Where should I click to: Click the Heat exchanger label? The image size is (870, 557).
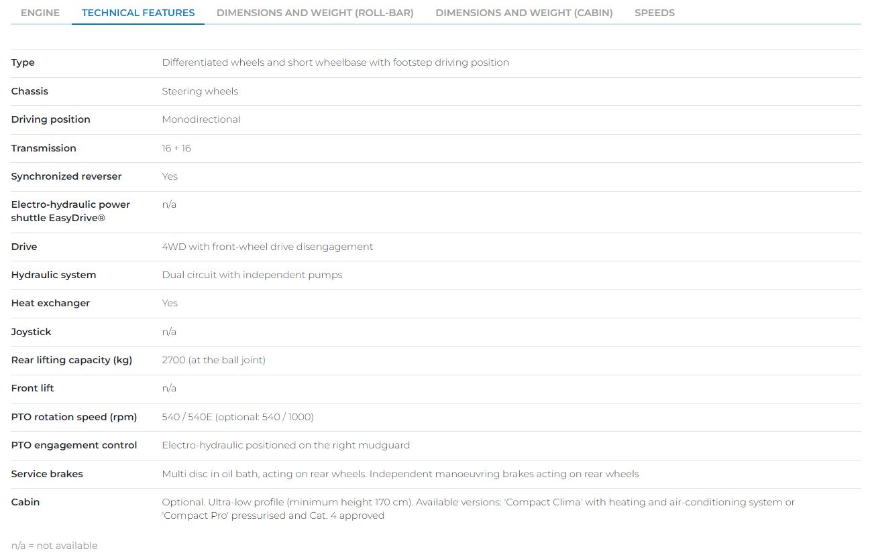point(50,303)
